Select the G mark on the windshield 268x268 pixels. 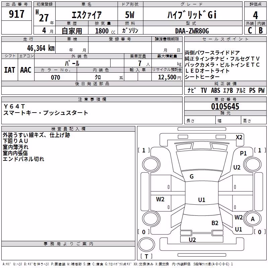(192, 177)
